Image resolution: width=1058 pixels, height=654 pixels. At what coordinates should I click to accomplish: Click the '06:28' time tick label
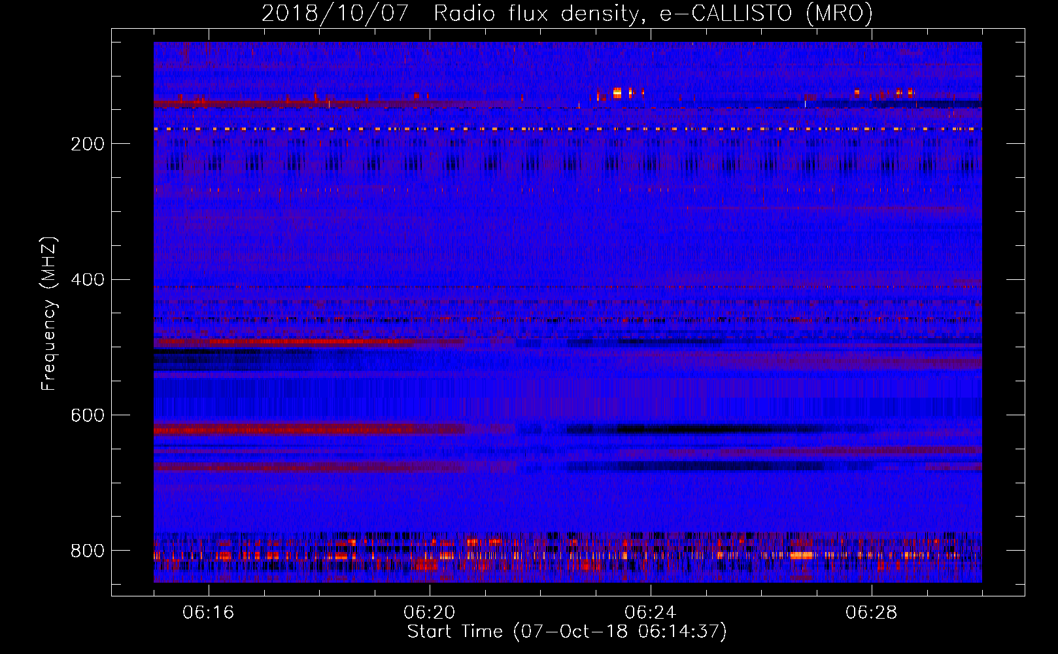(871, 613)
